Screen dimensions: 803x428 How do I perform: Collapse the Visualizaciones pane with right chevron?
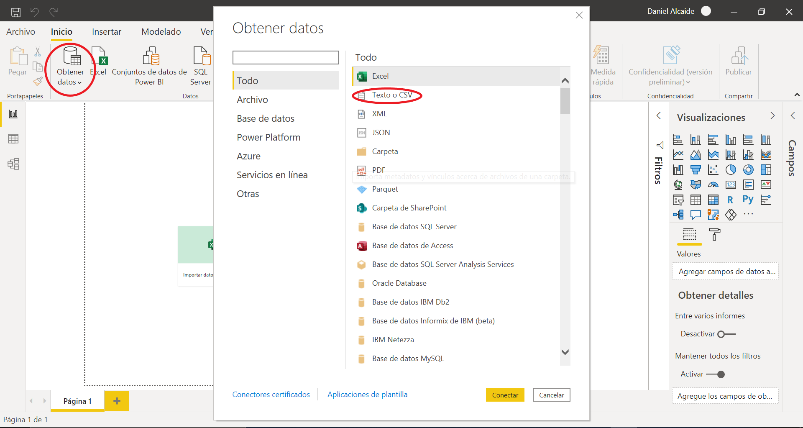pos(772,115)
